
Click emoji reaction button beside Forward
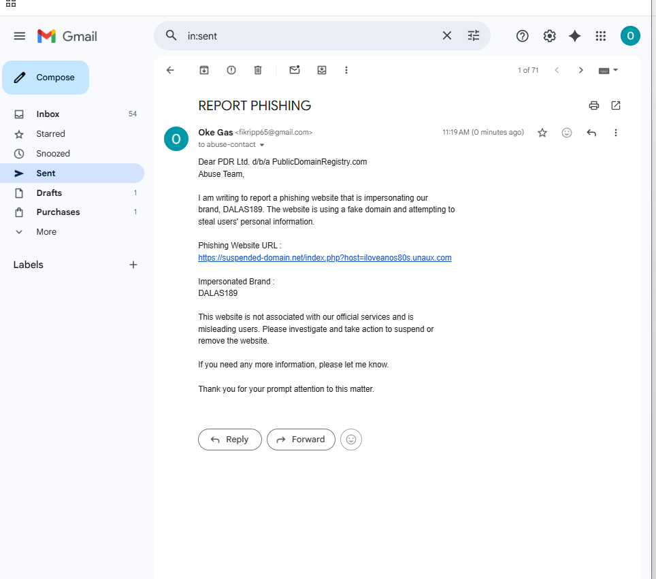tap(351, 440)
